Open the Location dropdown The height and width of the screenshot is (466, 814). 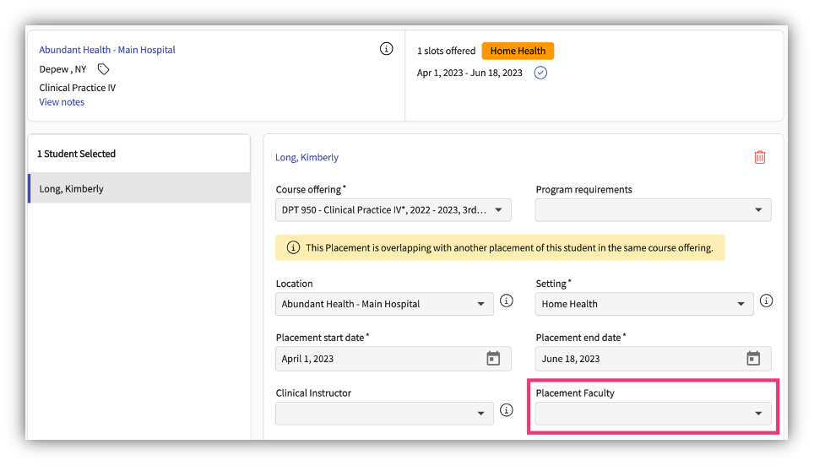(x=384, y=304)
